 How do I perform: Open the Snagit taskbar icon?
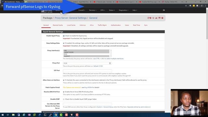coord(66,115)
